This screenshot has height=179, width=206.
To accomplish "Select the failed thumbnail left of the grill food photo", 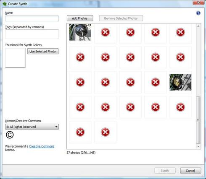I will click(x=155, y=82).
